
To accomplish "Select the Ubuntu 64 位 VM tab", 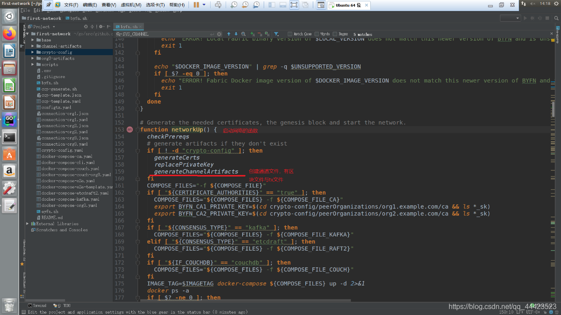I will [348, 5].
